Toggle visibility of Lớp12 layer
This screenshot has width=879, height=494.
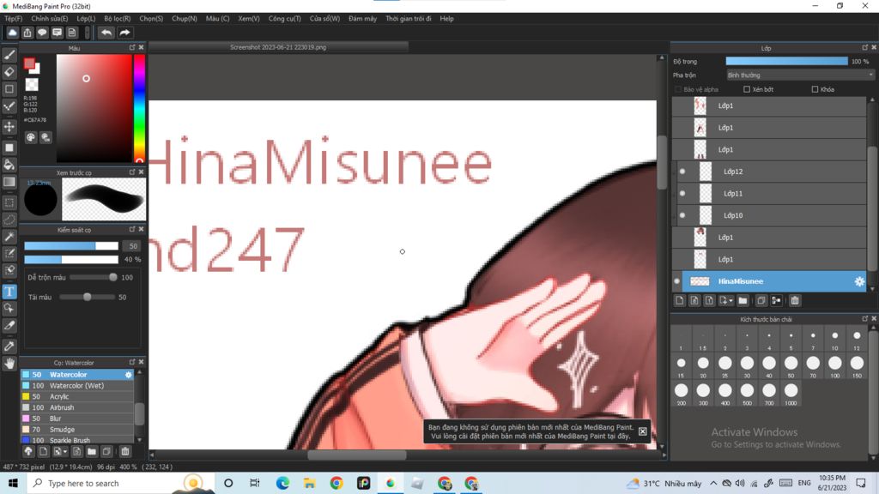coord(682,172)
